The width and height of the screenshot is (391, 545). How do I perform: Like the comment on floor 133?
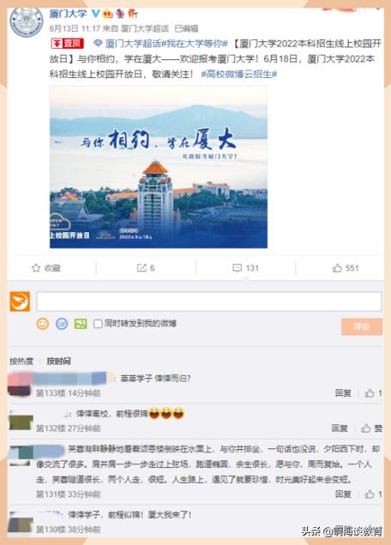point(370,393)
